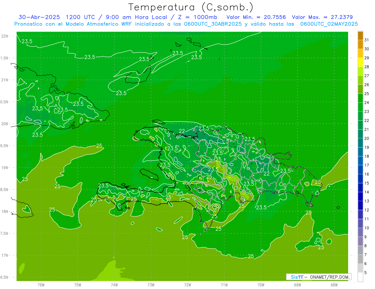Click the '70W' longitude axis label

[261, 285]
